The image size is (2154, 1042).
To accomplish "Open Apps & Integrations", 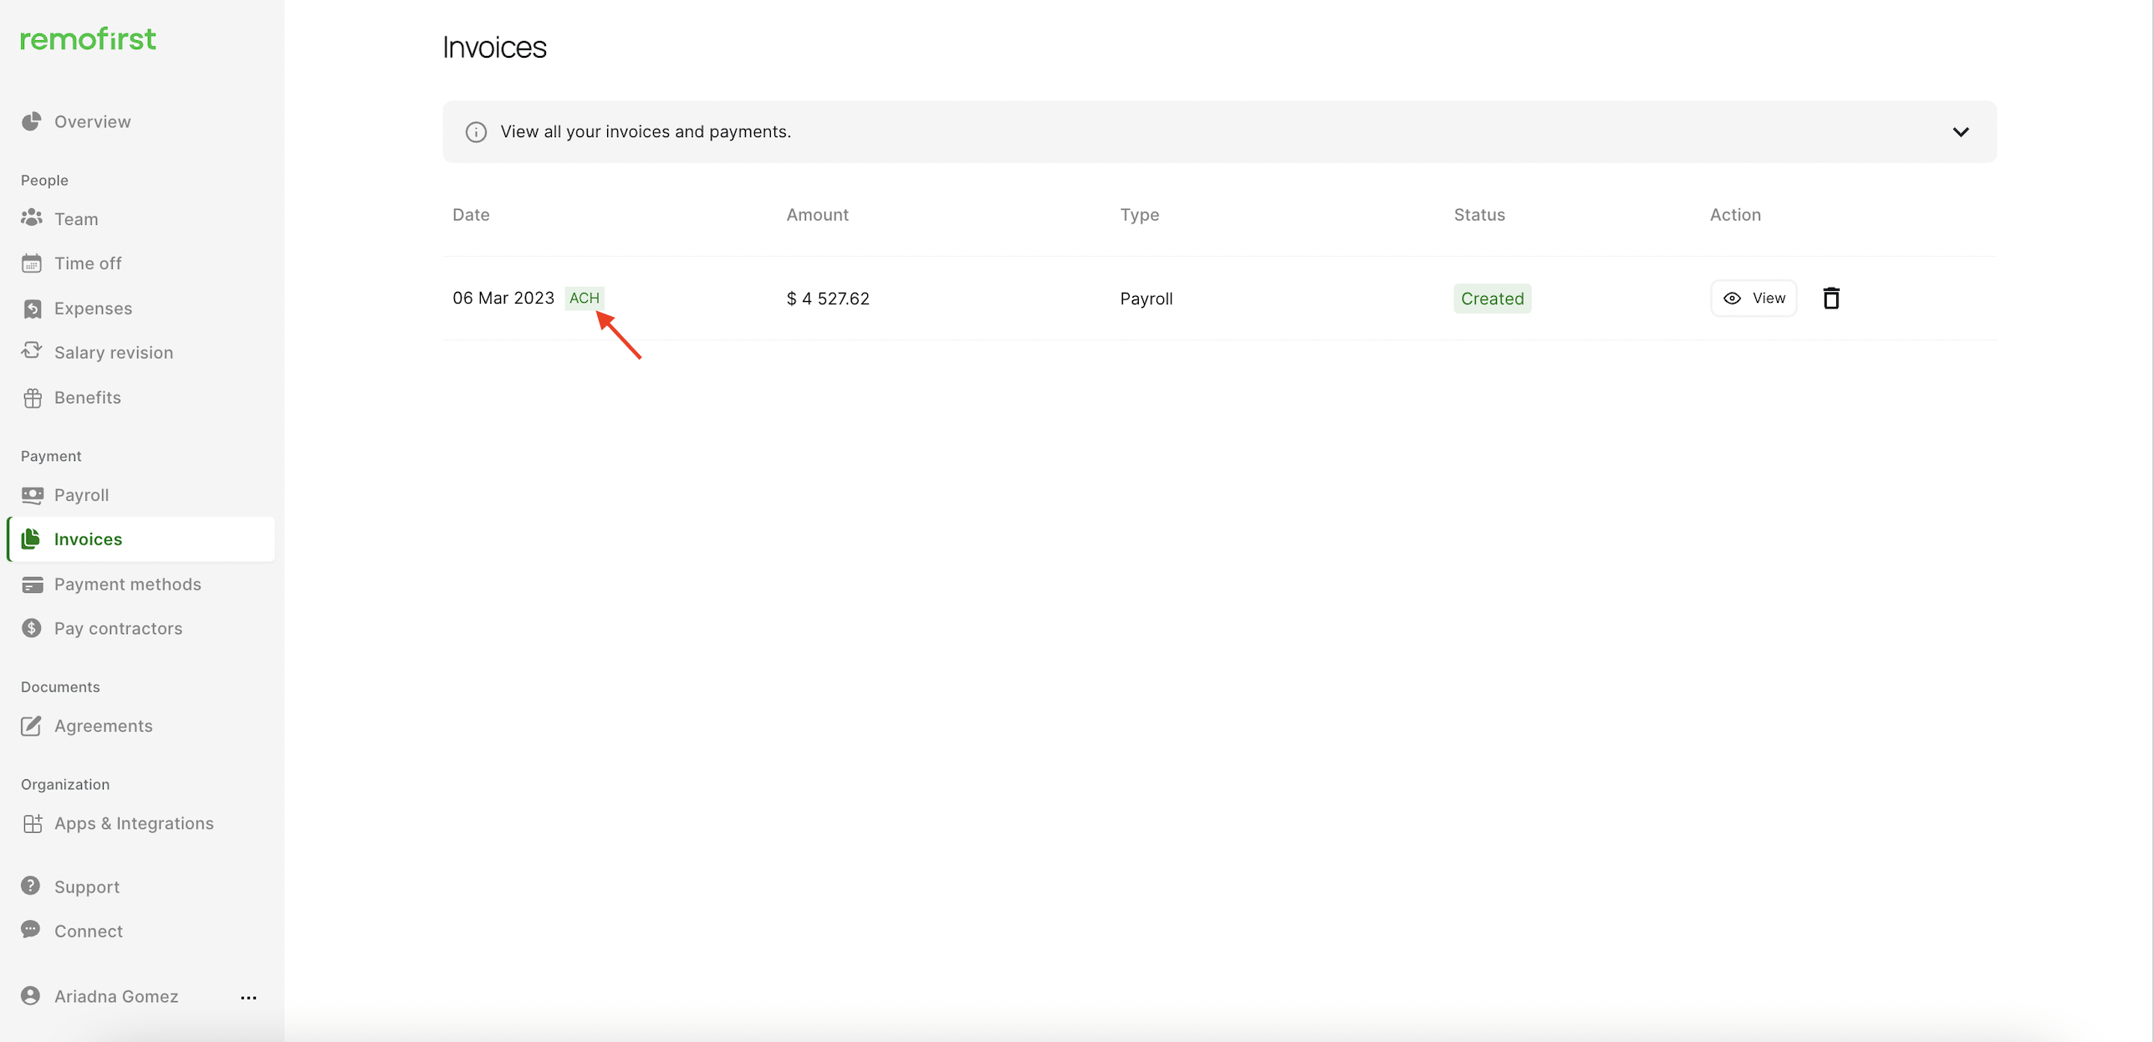I will point(134,824).
